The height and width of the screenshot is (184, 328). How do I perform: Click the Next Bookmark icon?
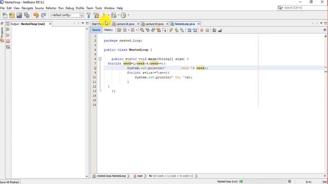[x=176, y=30]
